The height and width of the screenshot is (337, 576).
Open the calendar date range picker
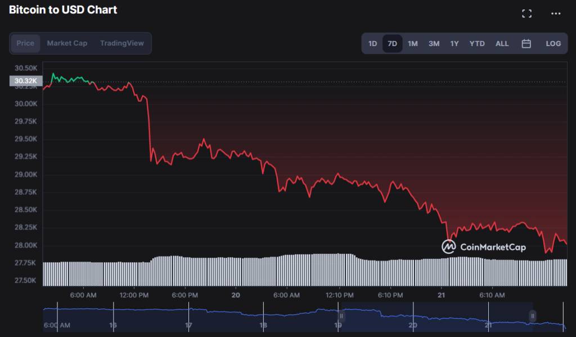coord(526,43)
